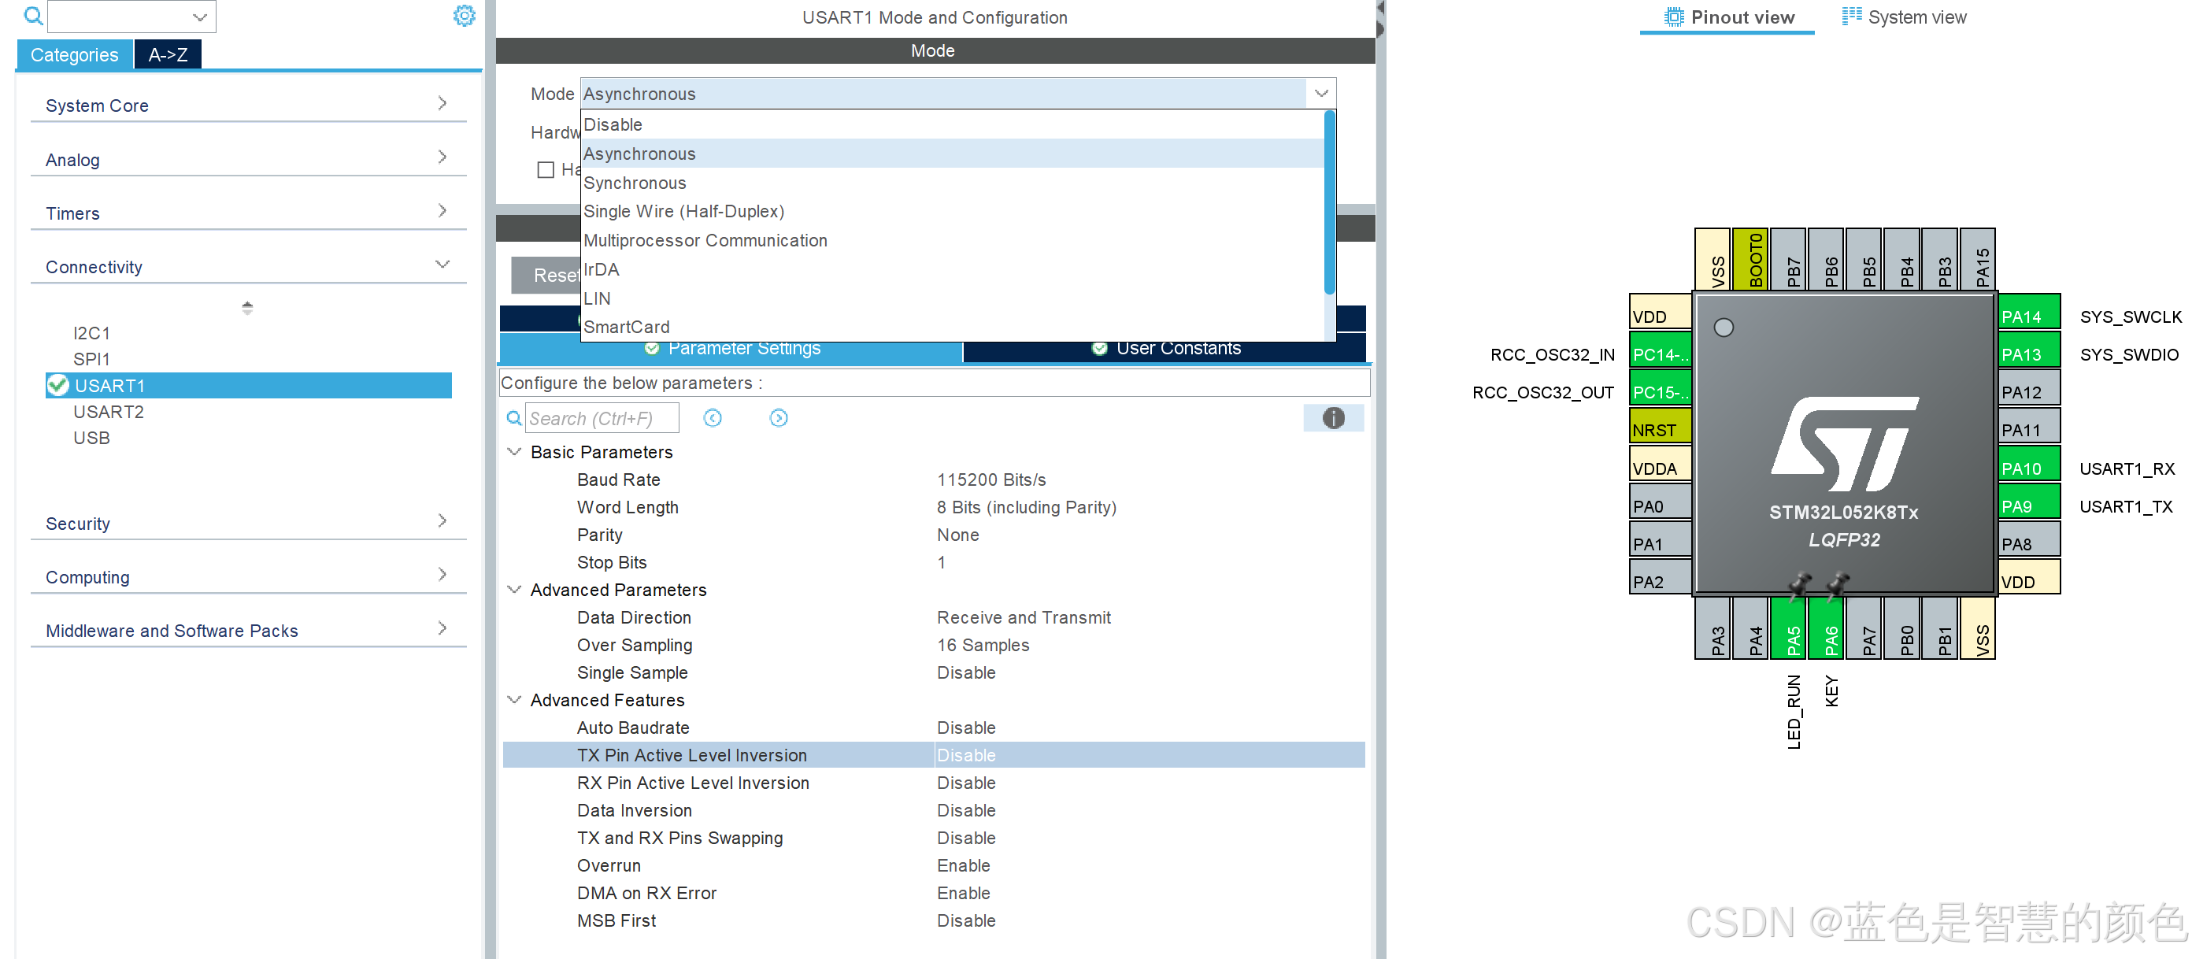Click the parameter Search input field
Viewport: 2192px width, 959px height.
(602, 418)
